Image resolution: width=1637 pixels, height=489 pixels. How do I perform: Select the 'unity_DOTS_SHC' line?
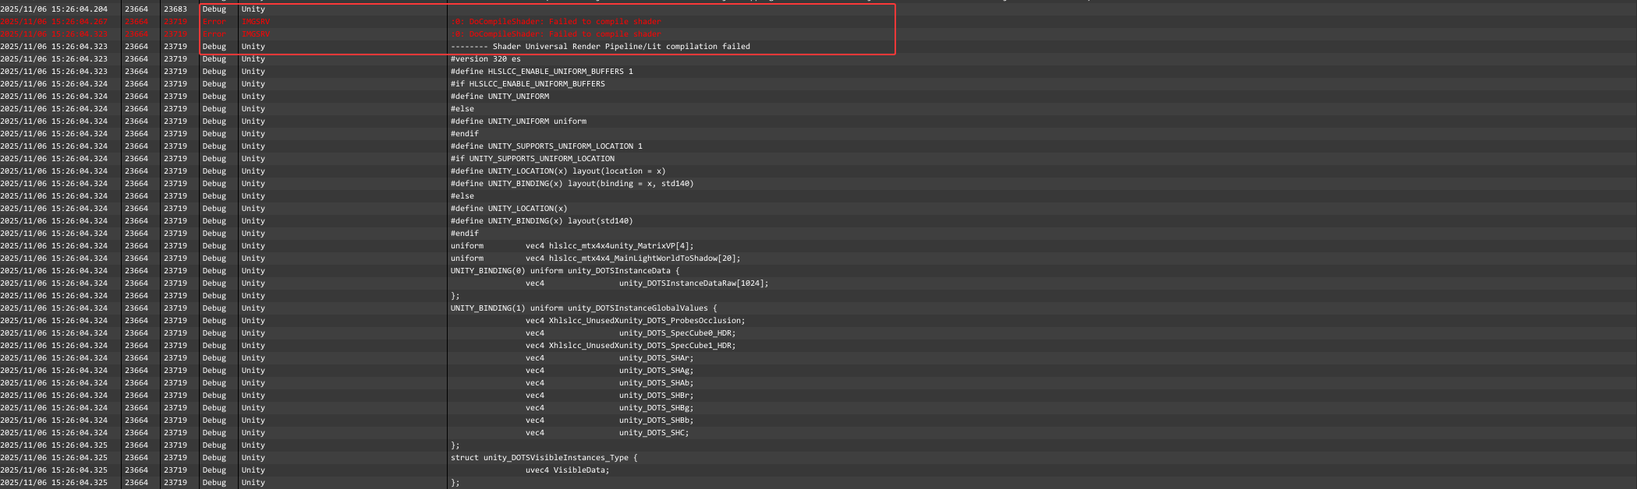pos(608,433)
